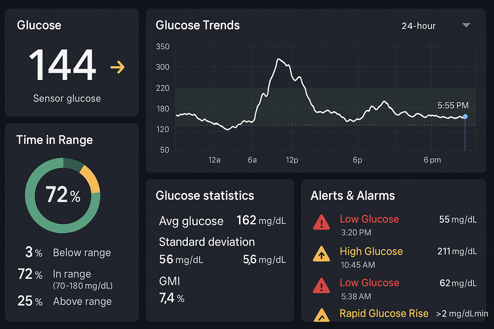Expand the Glucose Trends chart options

(x=466, y=25)
